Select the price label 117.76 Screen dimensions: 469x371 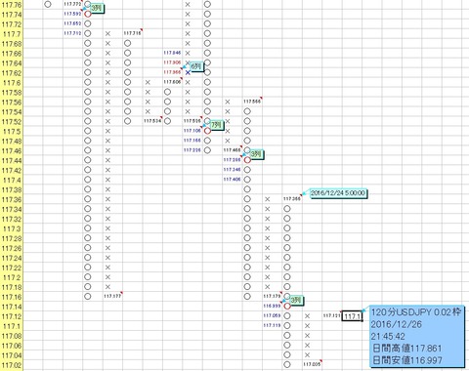tap(12, 5)
